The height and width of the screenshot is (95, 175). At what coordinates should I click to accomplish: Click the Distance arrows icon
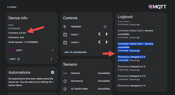[x=65, y=73]
